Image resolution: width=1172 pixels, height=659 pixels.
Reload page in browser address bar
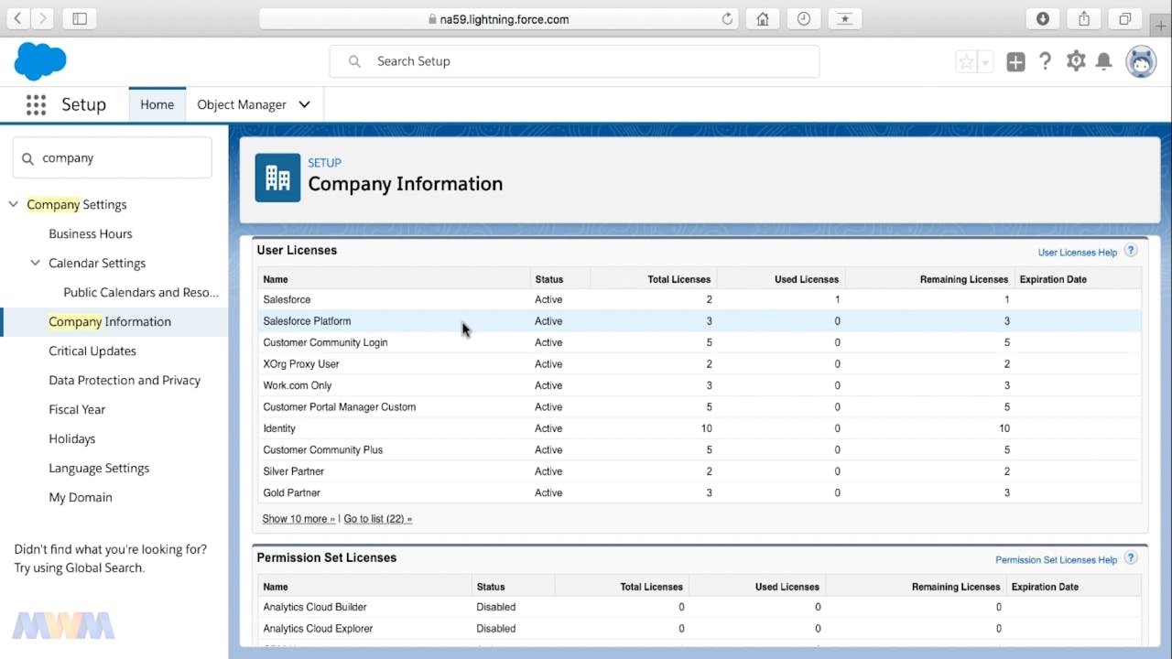point(728,18)
